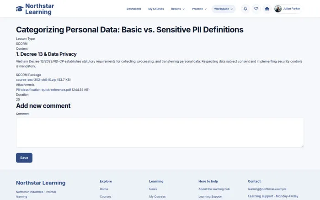This screenshot has width=320, height=200.
Task: Click learning@northstar.example email link
Action: [267, 189]
